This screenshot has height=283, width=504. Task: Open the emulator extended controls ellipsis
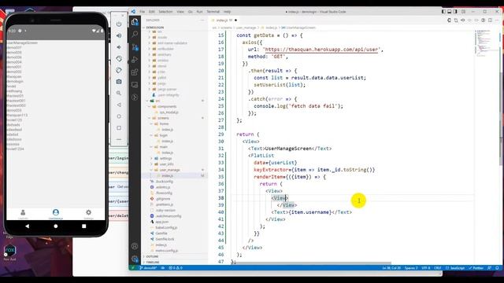coord(119,139)
